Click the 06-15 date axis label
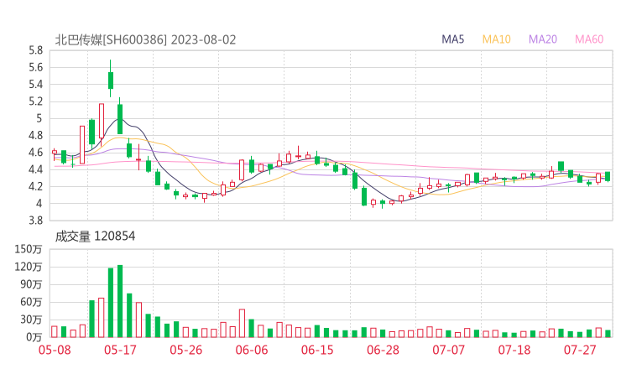The width and height of the screenshot is (621, 369). coord(317,350)
